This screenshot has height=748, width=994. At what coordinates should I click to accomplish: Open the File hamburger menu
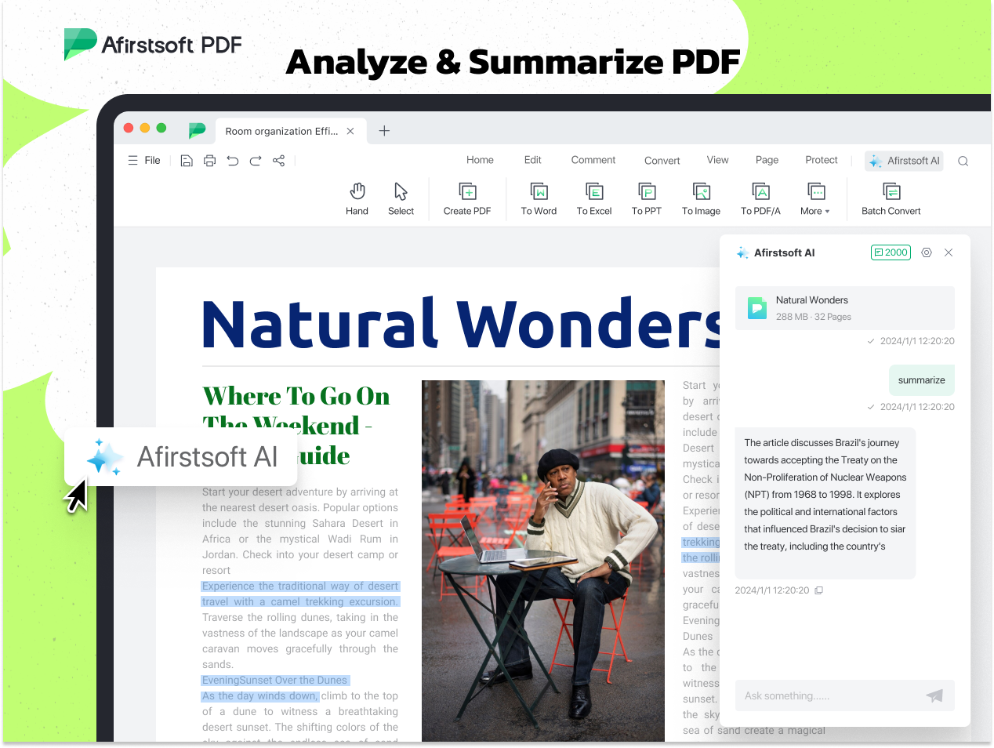pos(144,161)
